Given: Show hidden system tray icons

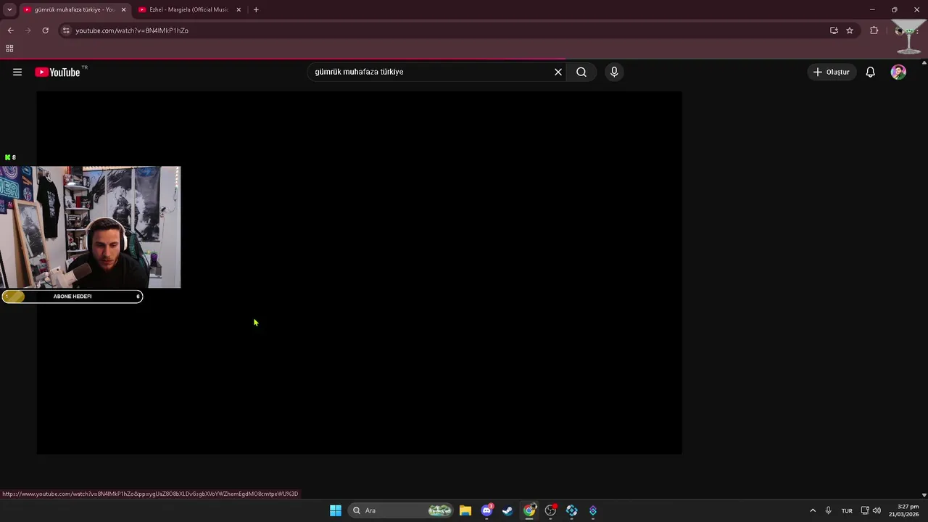Looking at the screenshot, I should coord(813,510).
